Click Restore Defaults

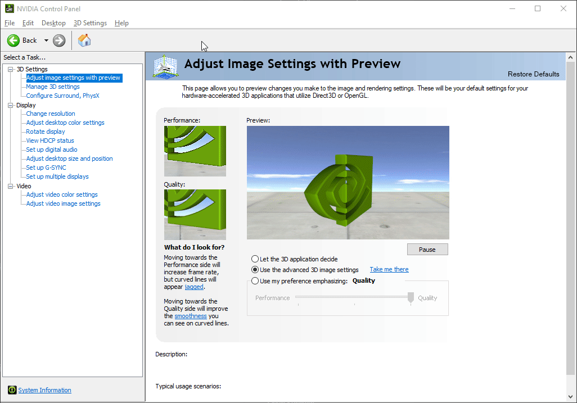point(533,74)
